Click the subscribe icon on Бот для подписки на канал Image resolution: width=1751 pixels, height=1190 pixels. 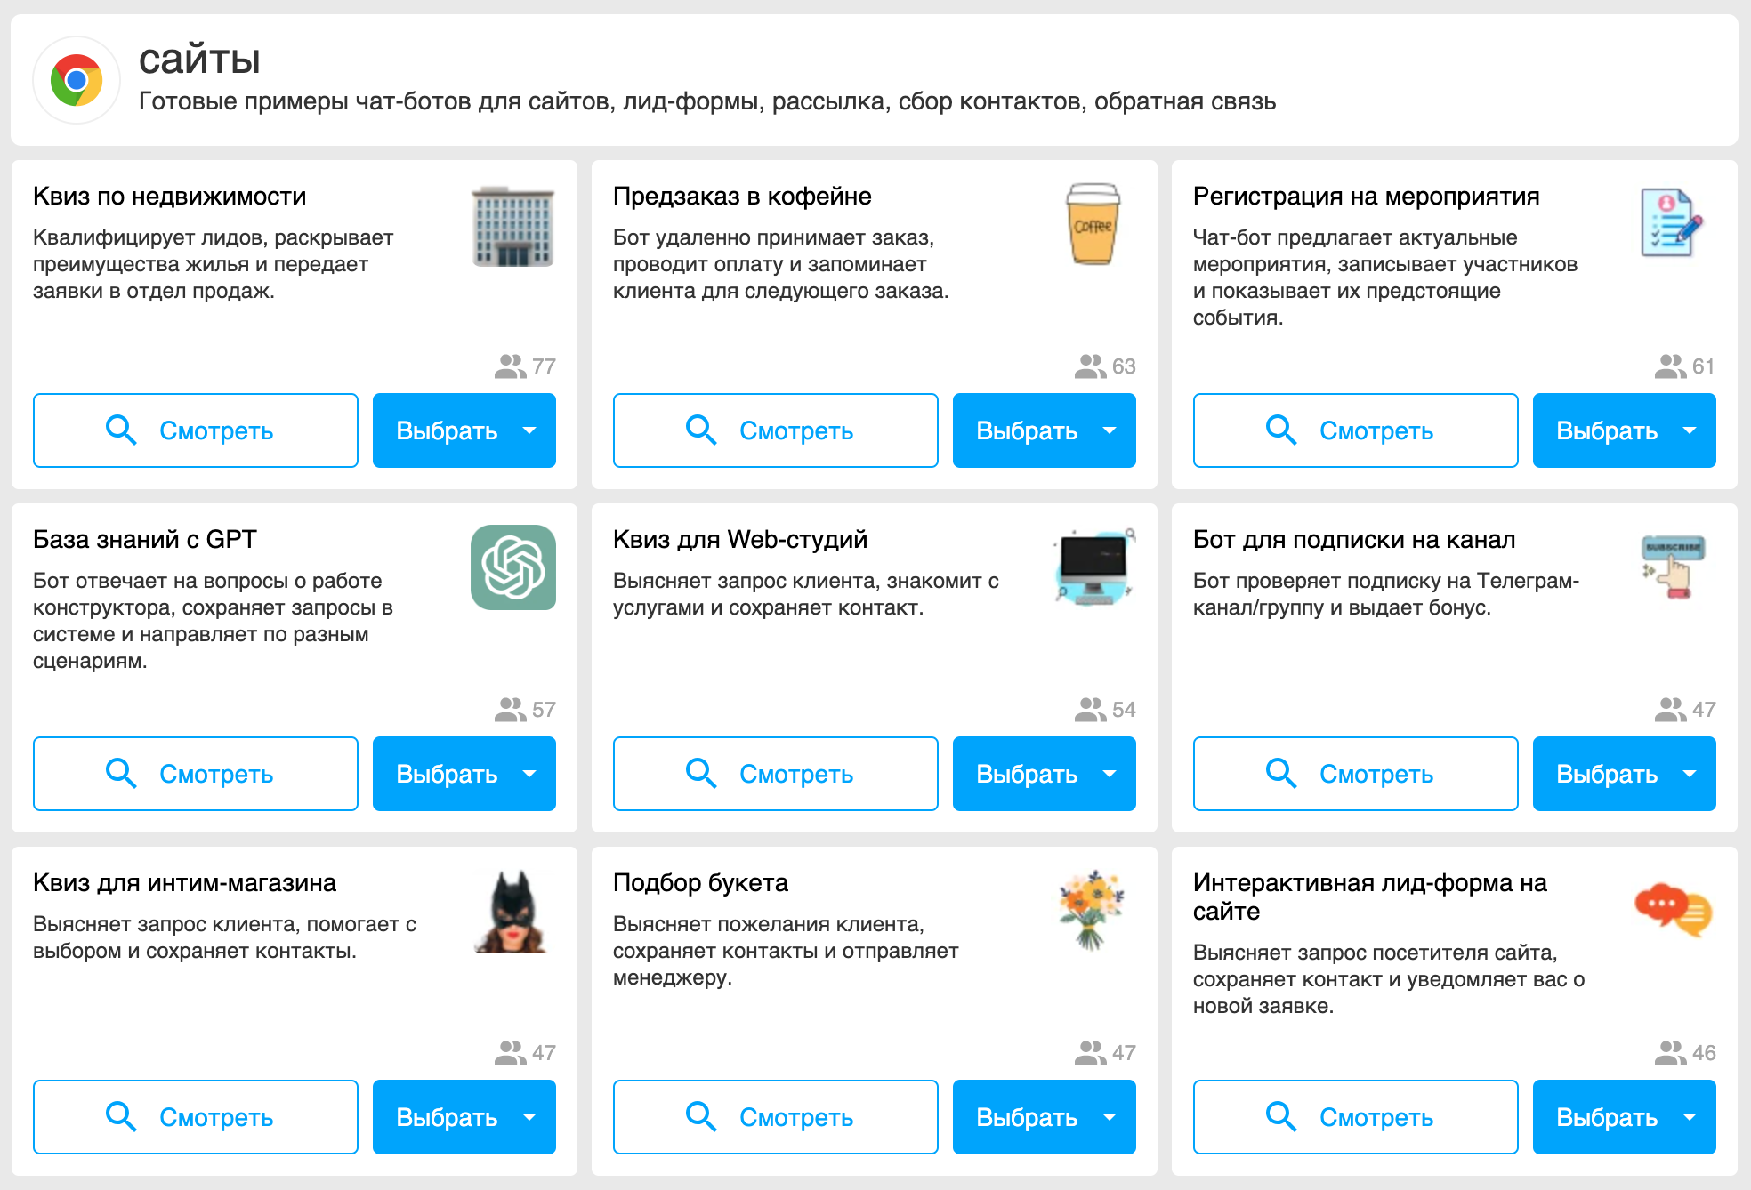tap(1673, 567)
